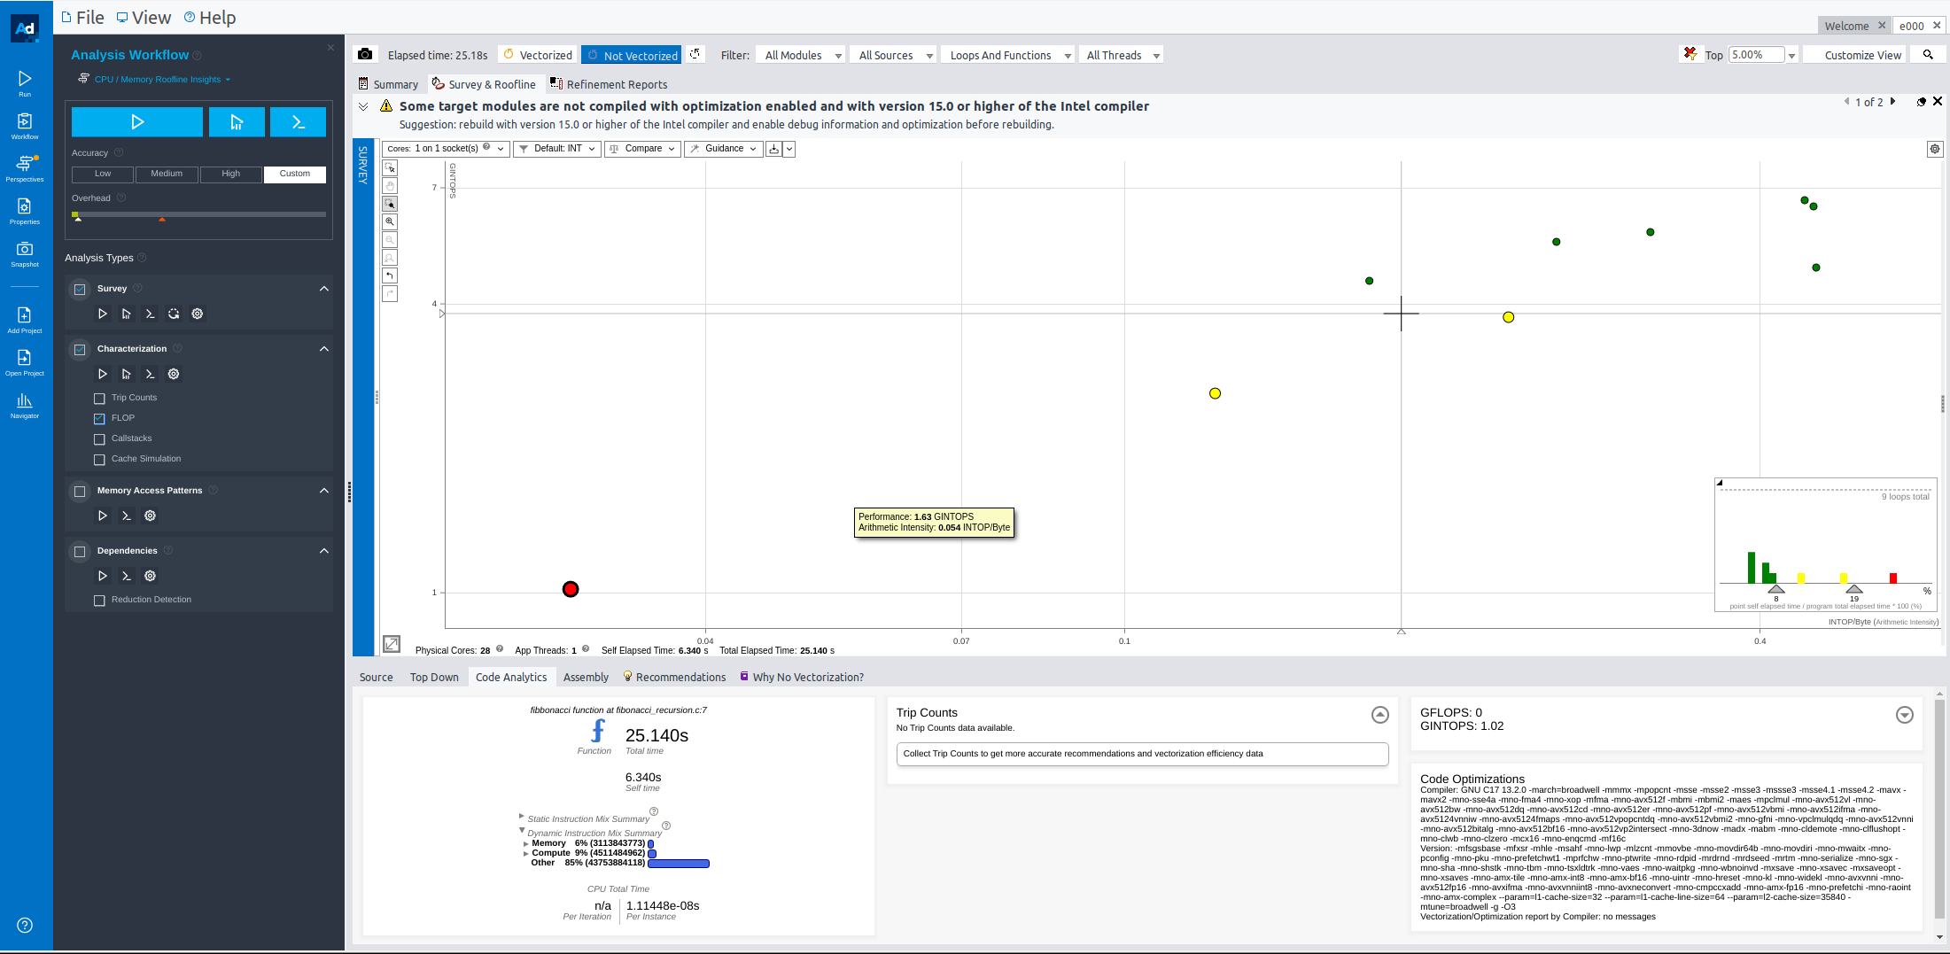This screenshot has height=954, width=1950.
Task: Click the roofline chart settings gear icon
Action: (x=1935, y=150)
